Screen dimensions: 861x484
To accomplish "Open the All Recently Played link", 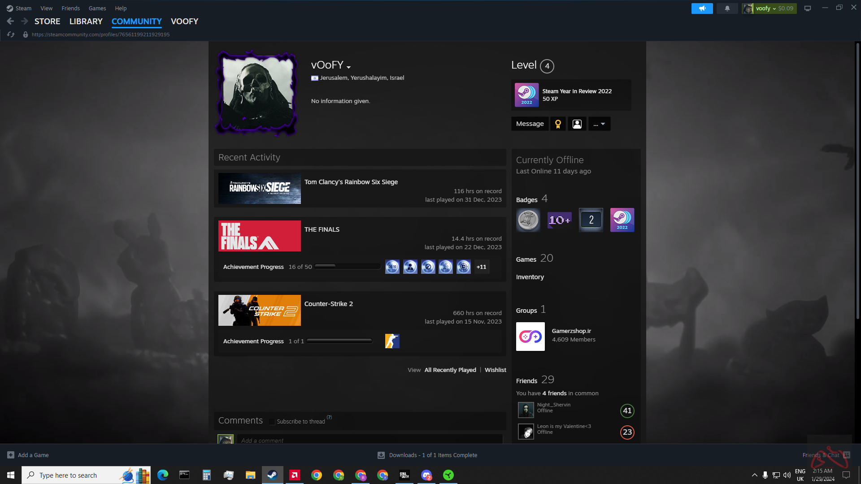I will pos(450,370).
